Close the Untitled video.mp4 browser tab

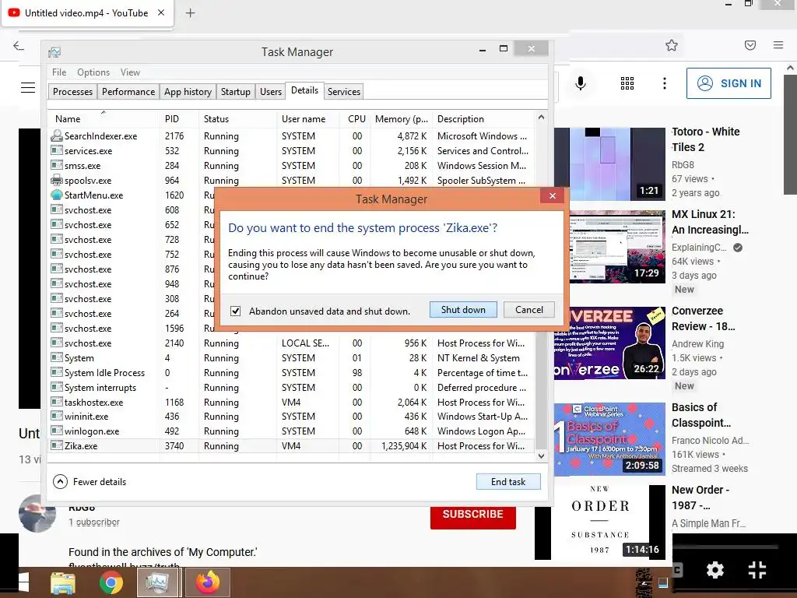click(161, 12)
